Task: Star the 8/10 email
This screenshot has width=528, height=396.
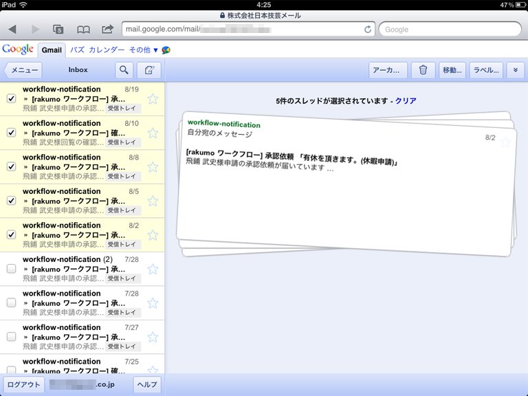Action: click(x=153, y=133)
